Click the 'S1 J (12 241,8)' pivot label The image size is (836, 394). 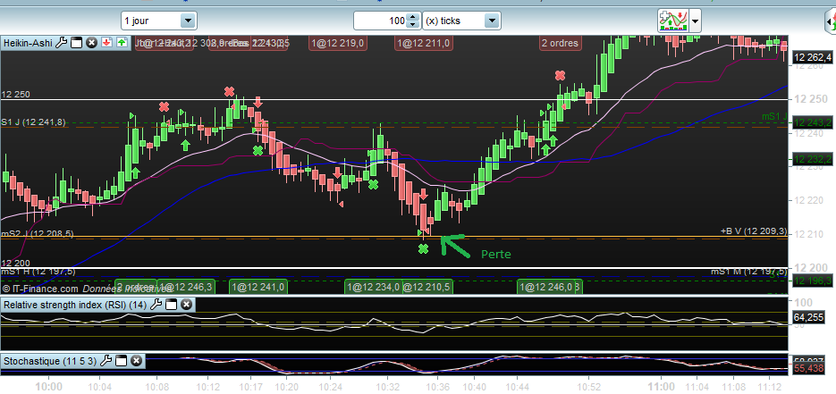click(33, 122)
